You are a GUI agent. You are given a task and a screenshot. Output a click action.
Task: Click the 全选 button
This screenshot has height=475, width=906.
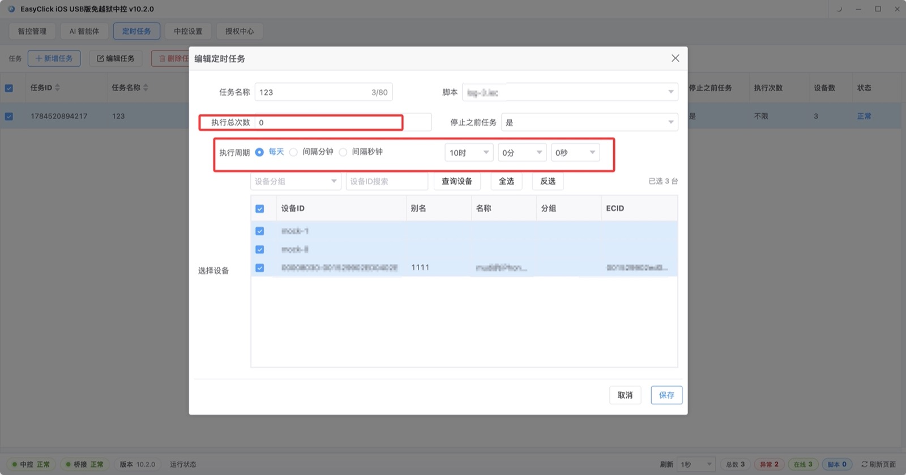click(506, 181)
